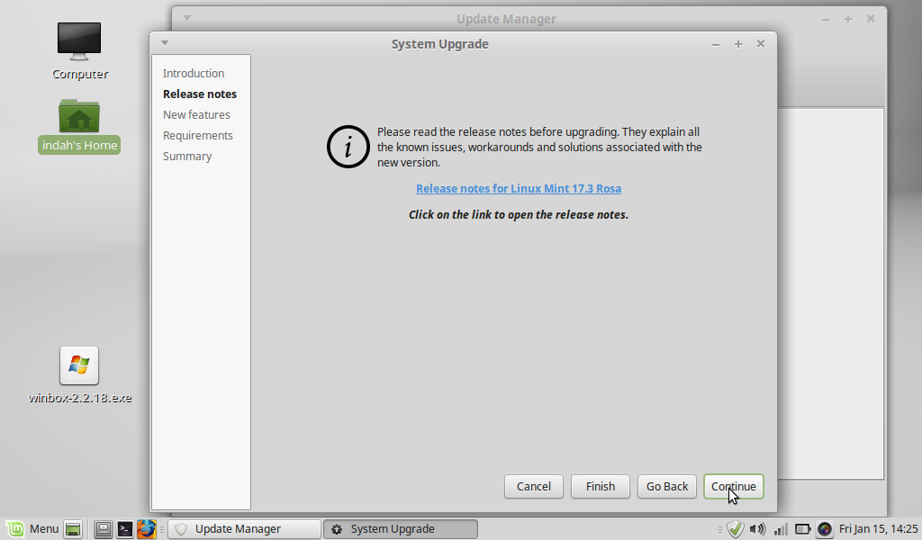Image resolution: width=922 pixels, height=540 pixels.
Task: Click the Continue button
Action: tap(733, 487)
